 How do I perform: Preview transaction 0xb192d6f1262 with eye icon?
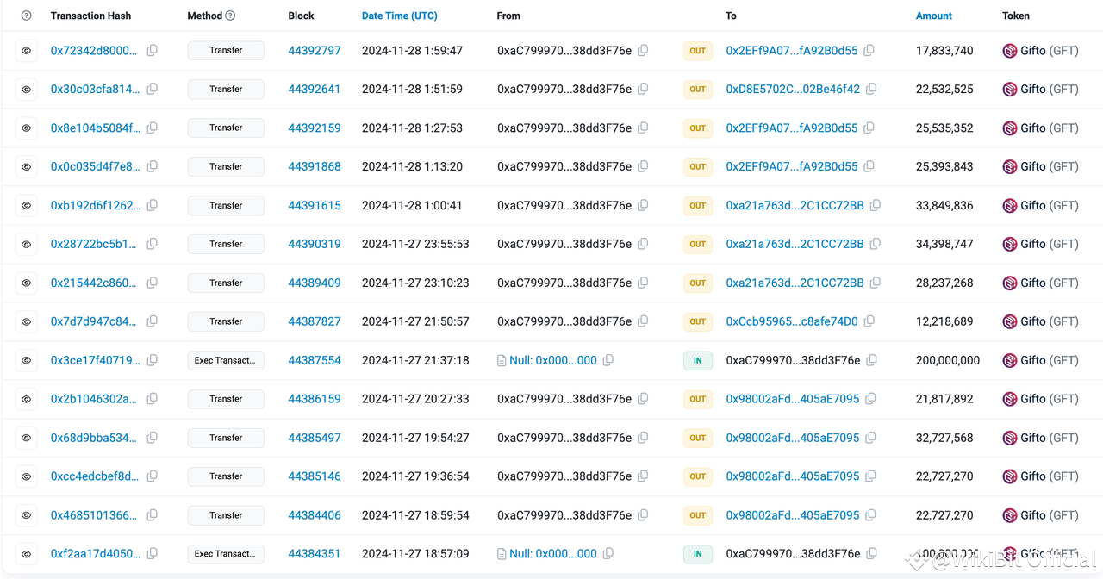tap(27, 206)
